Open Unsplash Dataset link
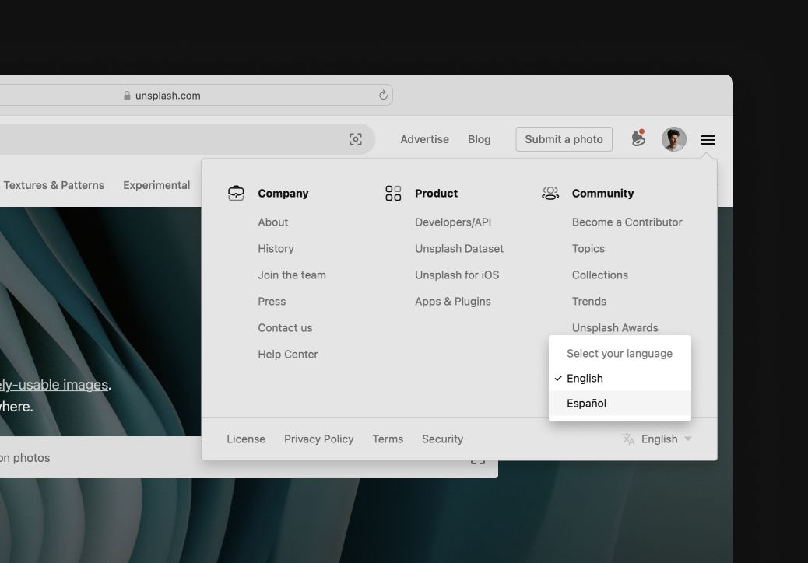This screenshot has width=808, height=563. 459,249
